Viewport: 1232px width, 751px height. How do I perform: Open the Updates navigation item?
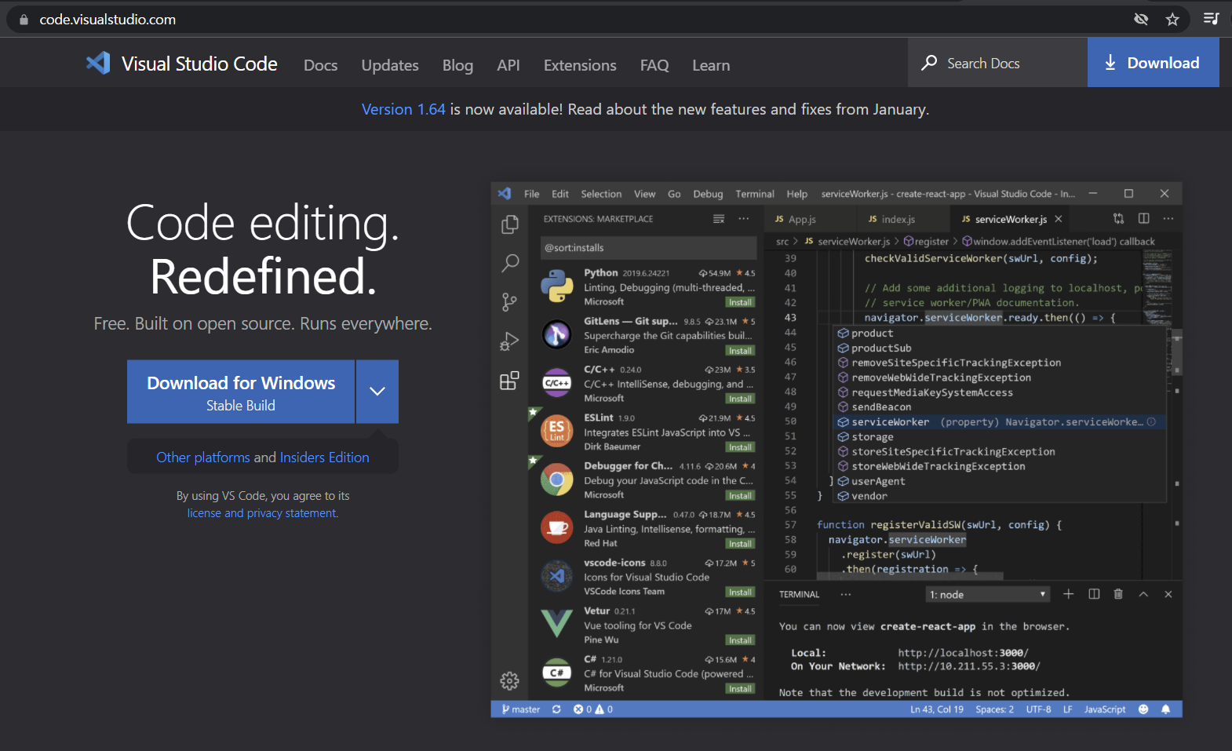point(390,65)
